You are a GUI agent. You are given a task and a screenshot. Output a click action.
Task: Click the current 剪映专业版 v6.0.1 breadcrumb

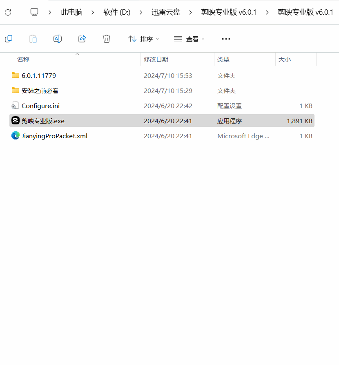(305, 12)
